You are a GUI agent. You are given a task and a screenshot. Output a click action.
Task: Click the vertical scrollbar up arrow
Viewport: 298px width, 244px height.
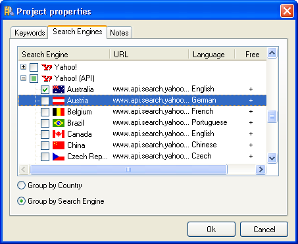point(272,53)
